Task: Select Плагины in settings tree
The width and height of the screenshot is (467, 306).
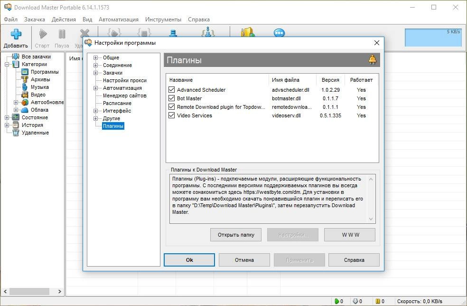Action: [x=113, y=126]
